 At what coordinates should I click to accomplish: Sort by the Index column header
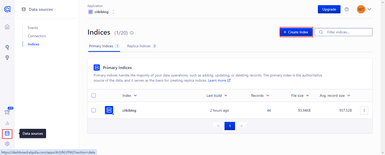point(130,95)
